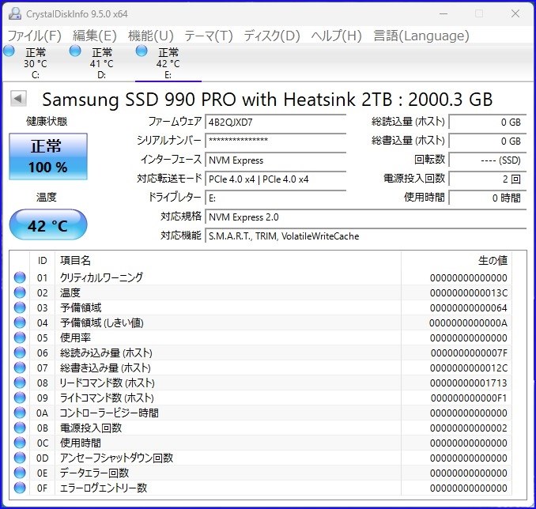Click the 総書込量 (ホスト) value 0 GB
The image size is (536, 509).
click(487, 141)
